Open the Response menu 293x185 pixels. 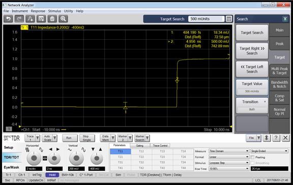[38, 11]
